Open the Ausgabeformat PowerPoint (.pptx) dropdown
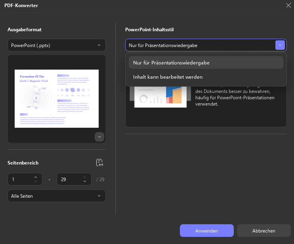This screenshot has height=244, width=294. (56, 45)
